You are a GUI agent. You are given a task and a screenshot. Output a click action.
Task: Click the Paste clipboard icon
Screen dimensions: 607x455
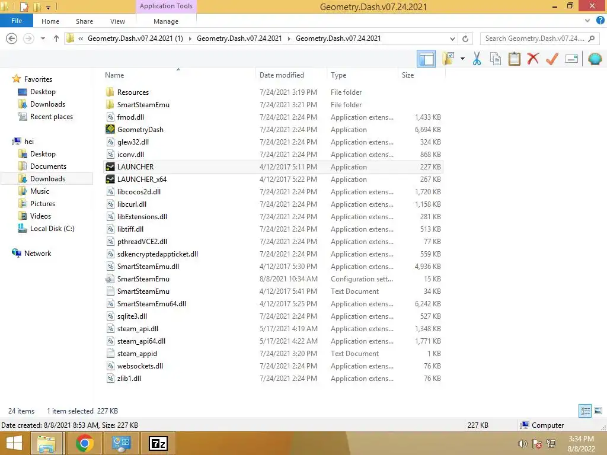(x=514, y=59)
